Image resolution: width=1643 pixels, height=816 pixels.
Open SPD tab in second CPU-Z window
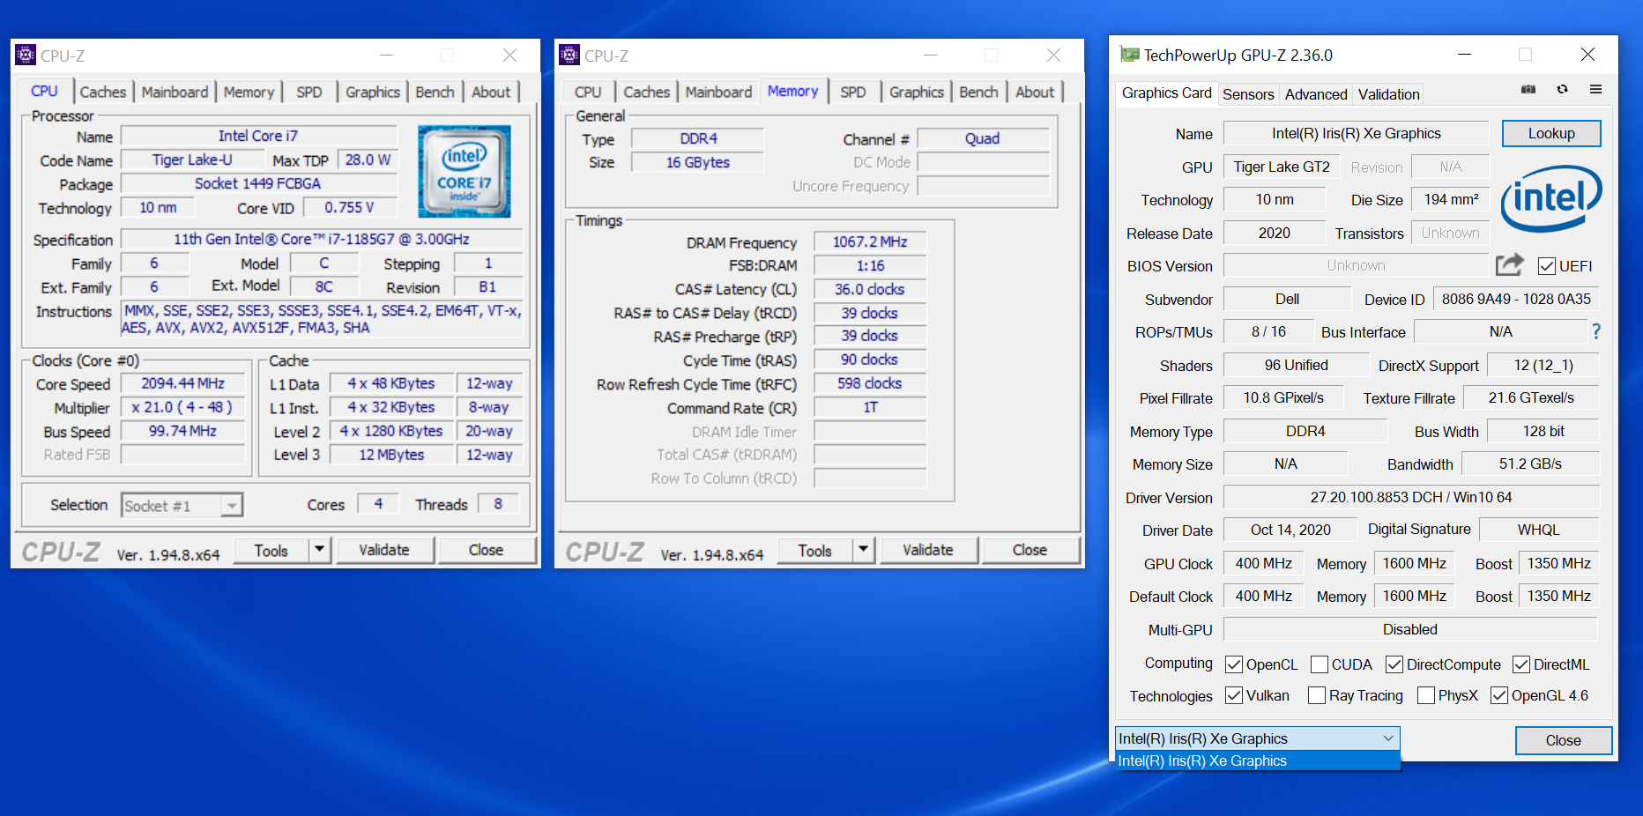click(852, 92)
